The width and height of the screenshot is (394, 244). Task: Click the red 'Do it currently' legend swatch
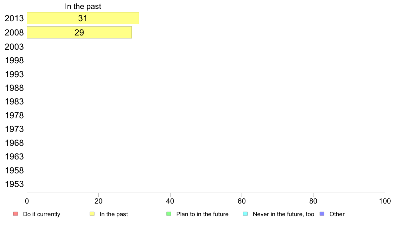pyautogui.click(x=15, y=214)
